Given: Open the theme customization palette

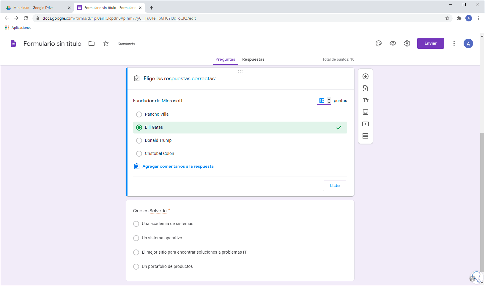Looking at the screenshot, I should 379,43.
